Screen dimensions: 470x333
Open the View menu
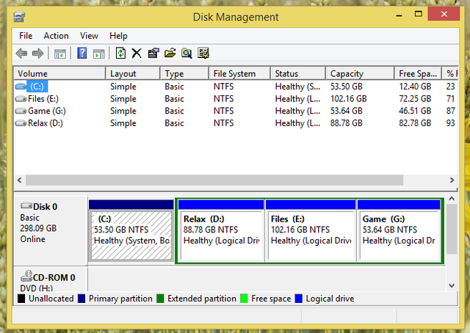(x=89, y=36)
